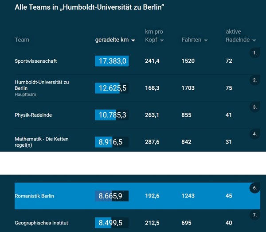Click Fahrten value 1520
Image resolution: width=266 pixels, height=232 pixels.
(188, 61)
